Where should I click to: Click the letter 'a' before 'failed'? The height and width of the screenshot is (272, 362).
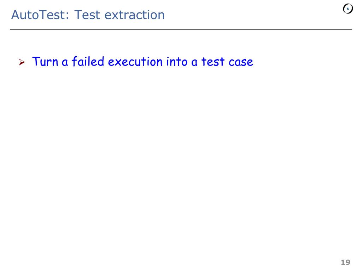pyautogui.click(x=65, y=63)
